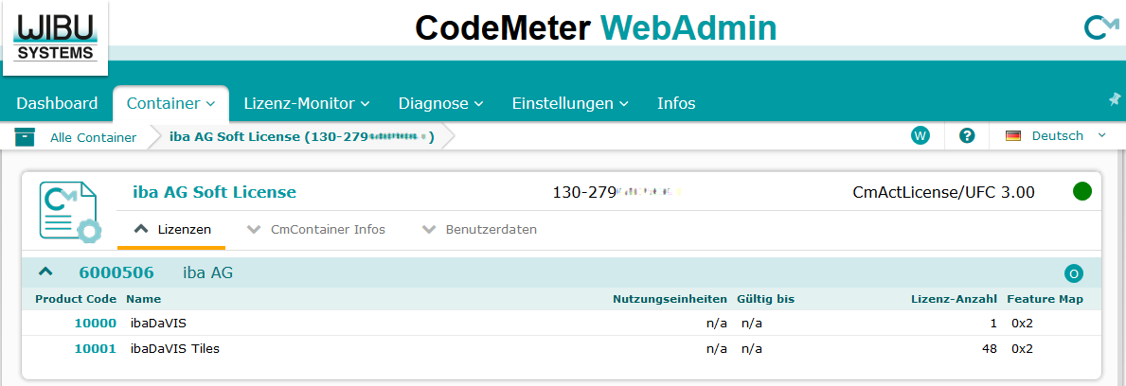Collapse firm code 6000506 group

pyautogui.click(x=46, y=272)
